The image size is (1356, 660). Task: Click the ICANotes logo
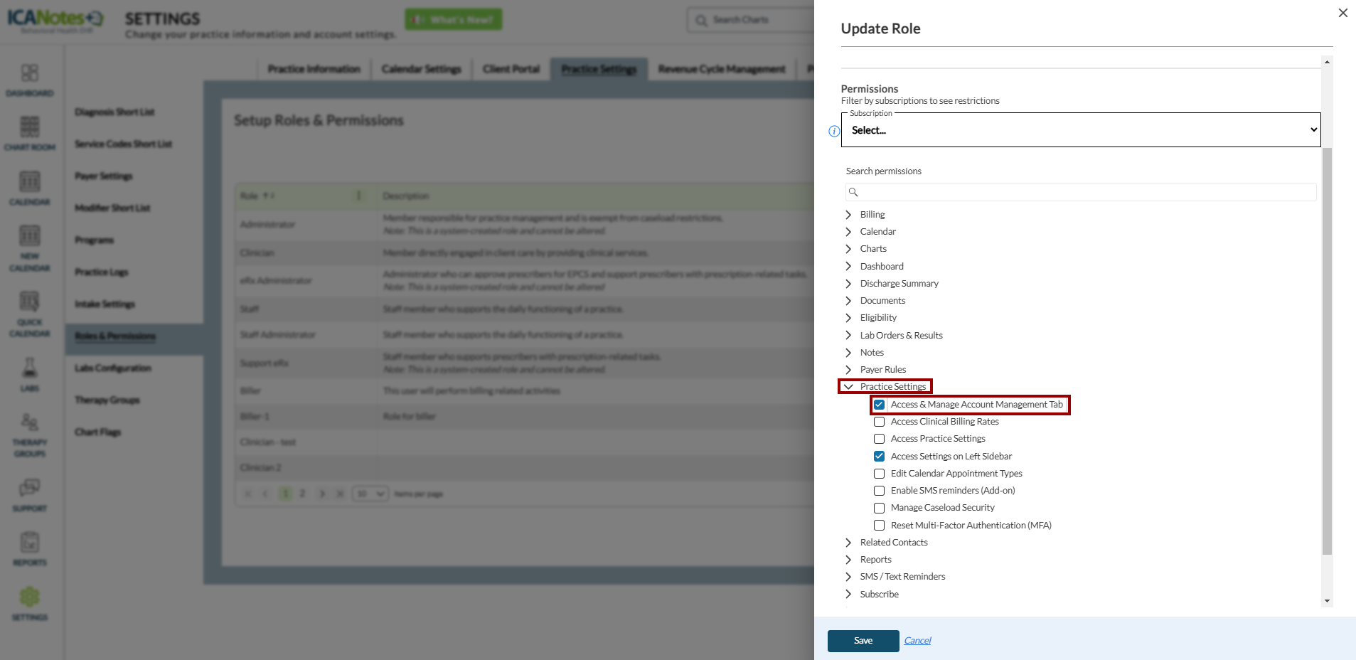click(55, 19)
